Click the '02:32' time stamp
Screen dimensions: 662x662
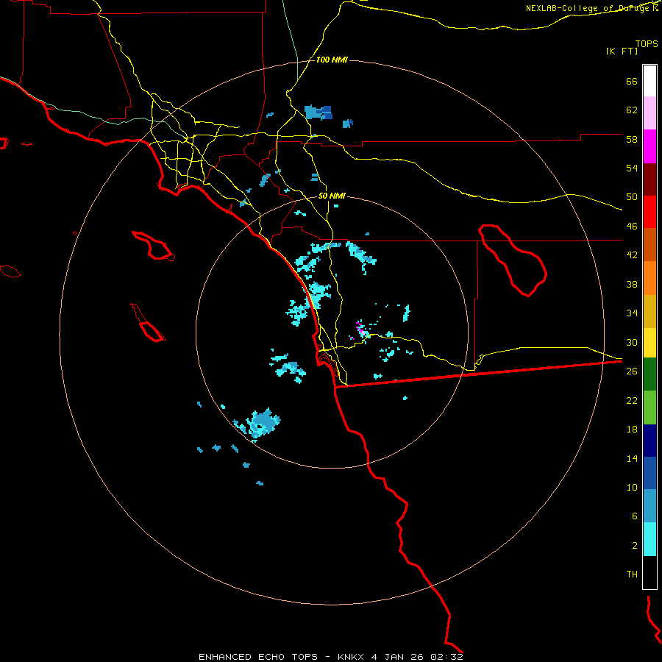(446, 657)
